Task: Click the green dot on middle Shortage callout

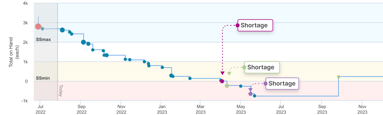Action: pos(244,67)
